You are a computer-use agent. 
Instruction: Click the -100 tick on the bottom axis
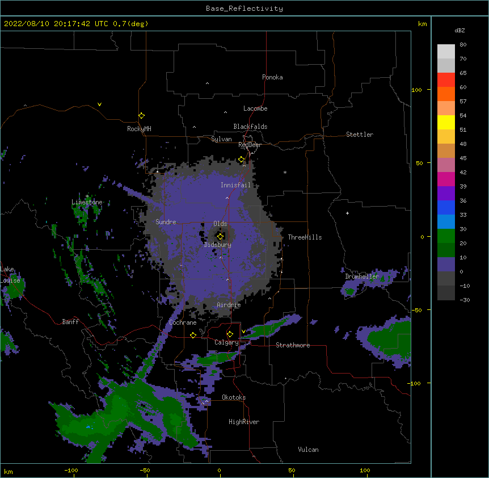click(x=71, y=470)
